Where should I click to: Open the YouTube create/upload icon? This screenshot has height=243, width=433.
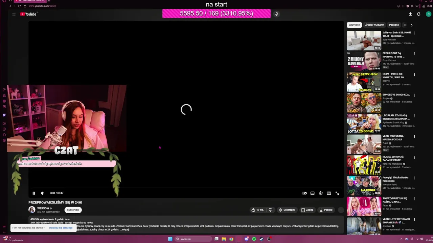tap(410, 14)
